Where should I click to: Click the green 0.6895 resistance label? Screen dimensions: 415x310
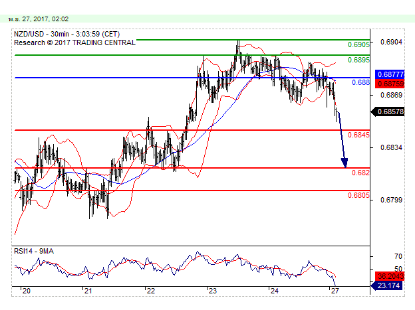tap(358, 60)
